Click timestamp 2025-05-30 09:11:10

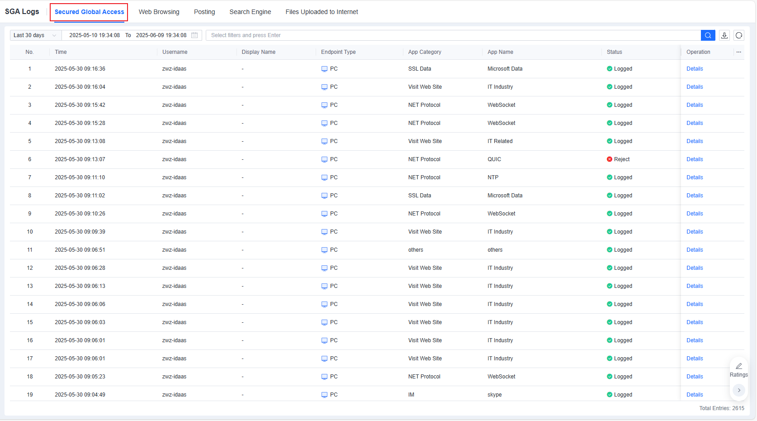80,177
